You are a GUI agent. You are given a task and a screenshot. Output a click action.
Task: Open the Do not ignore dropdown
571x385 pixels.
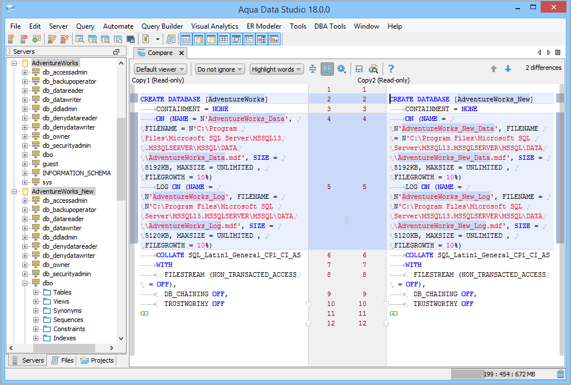pos(220,69)
